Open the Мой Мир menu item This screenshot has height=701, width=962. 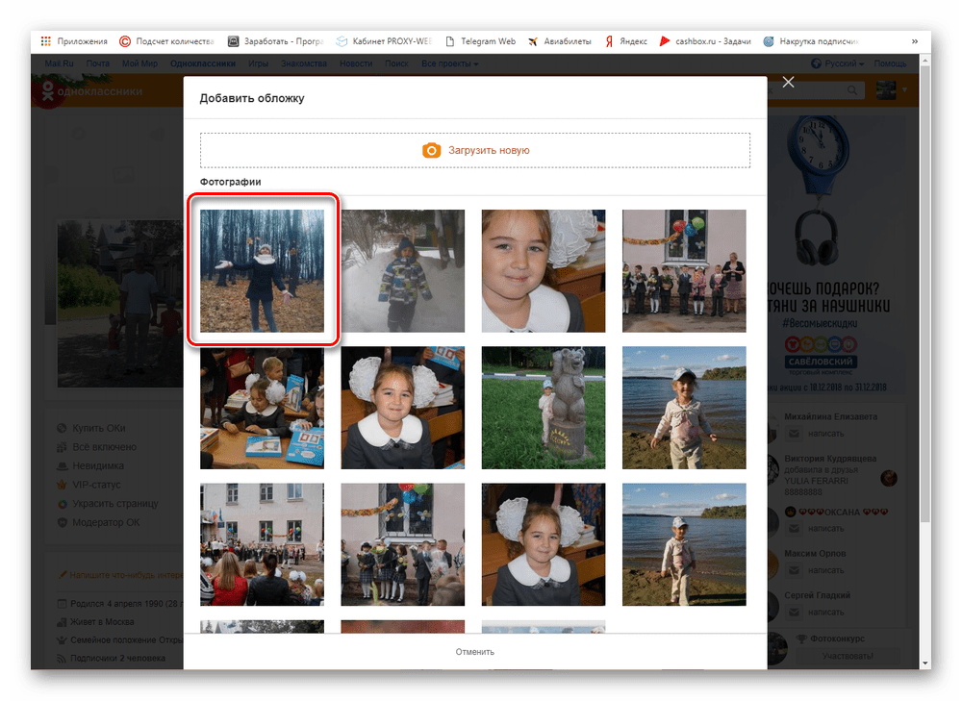click(x=139, y=63)
